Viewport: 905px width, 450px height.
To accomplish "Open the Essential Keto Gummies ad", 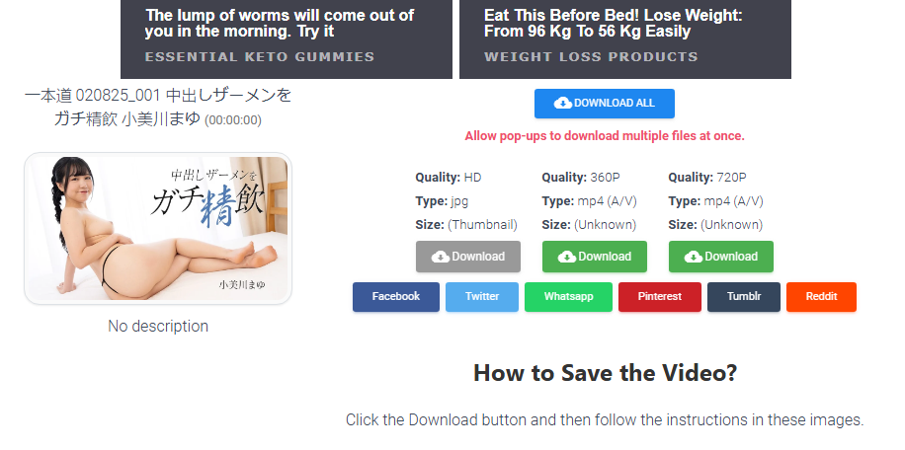I will point(287,39).
